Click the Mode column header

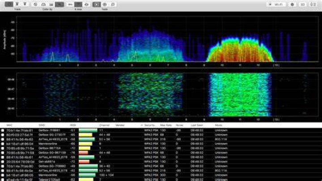219,125
